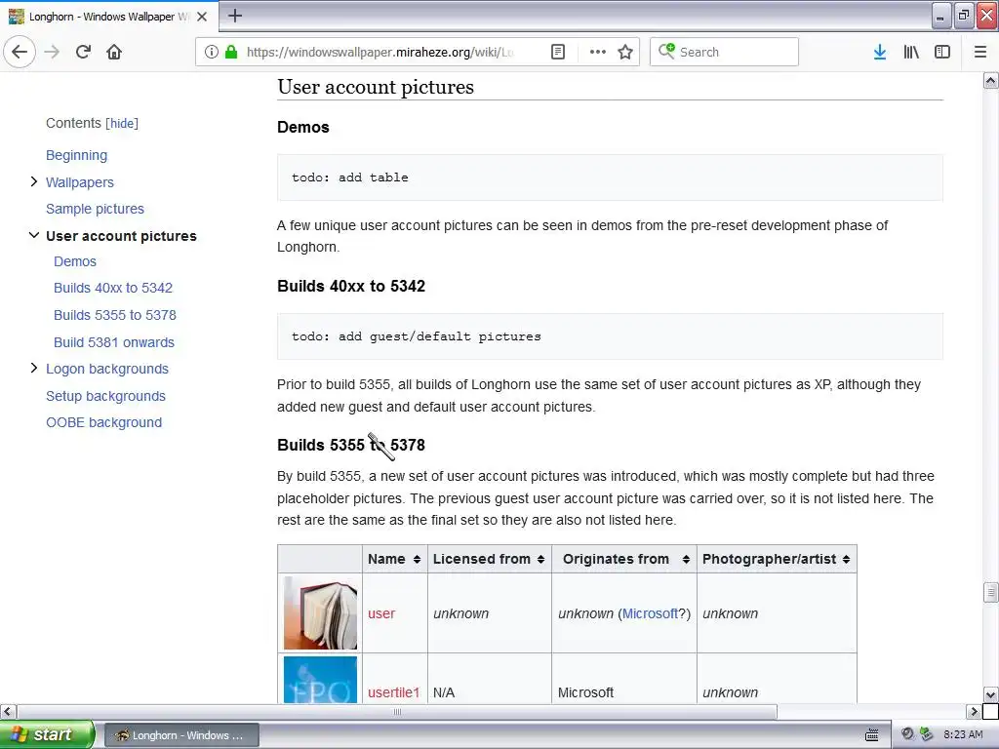
Task: Open page actions three-dot menu
Action: pos(598,52)
